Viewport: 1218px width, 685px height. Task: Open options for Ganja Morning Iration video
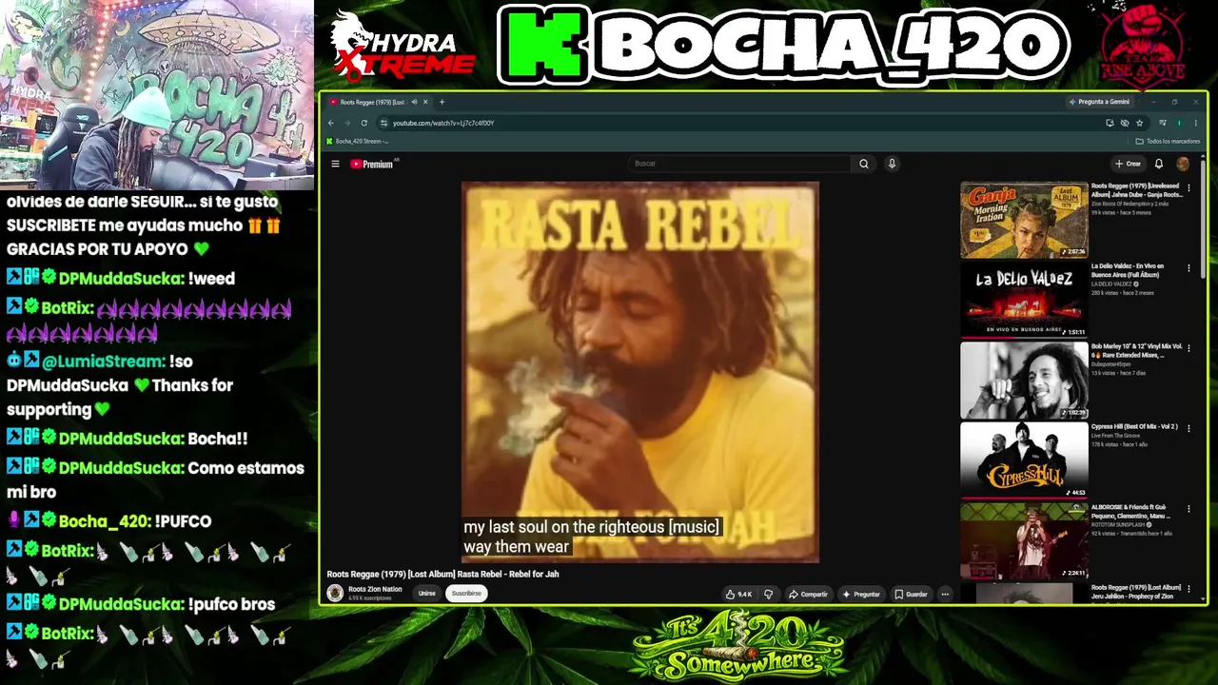point(1189,188)
